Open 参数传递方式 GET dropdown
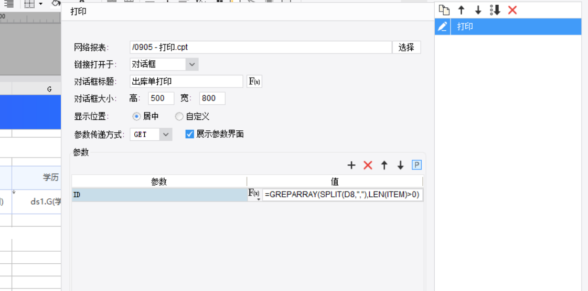 (151, 135)
